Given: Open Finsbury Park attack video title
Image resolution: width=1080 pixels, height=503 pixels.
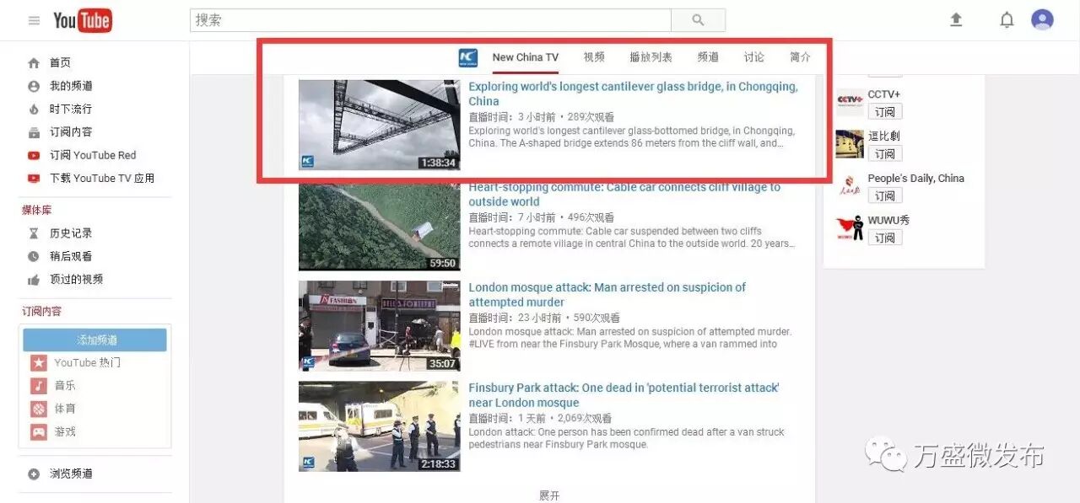Looking at the screenshot, I should 624,395.
